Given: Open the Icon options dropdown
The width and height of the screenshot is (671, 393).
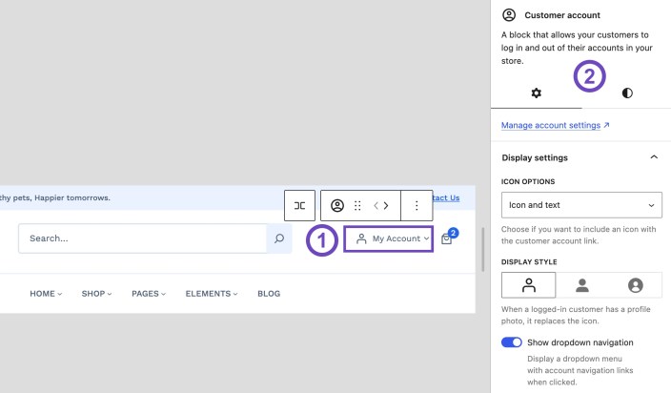Looking at the screenshot, I should point(581,205).
